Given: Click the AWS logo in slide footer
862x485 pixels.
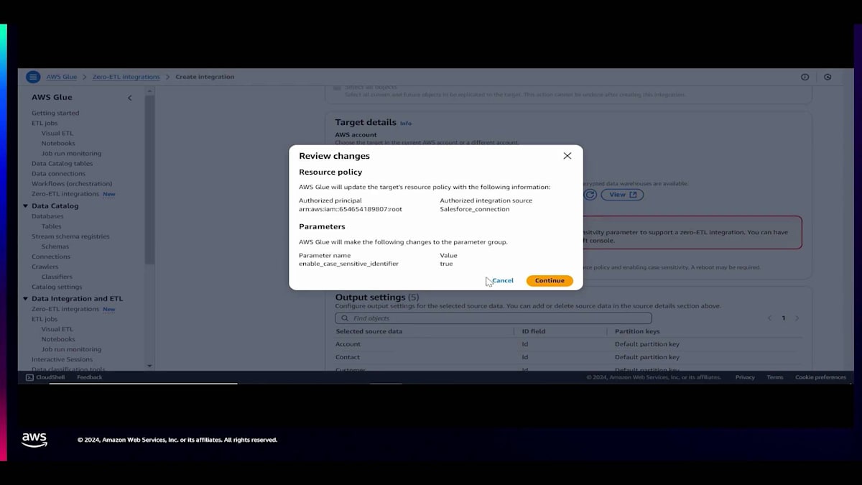Looking at the screenshot, I should 34,440.
